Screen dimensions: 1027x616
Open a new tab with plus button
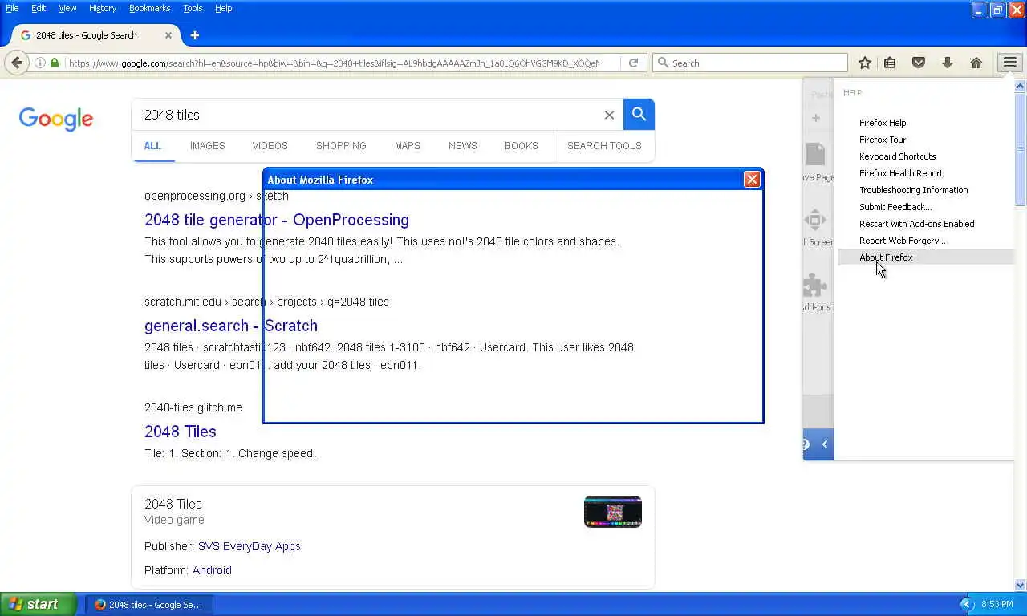pyautogui.click(x=194, y=35)
